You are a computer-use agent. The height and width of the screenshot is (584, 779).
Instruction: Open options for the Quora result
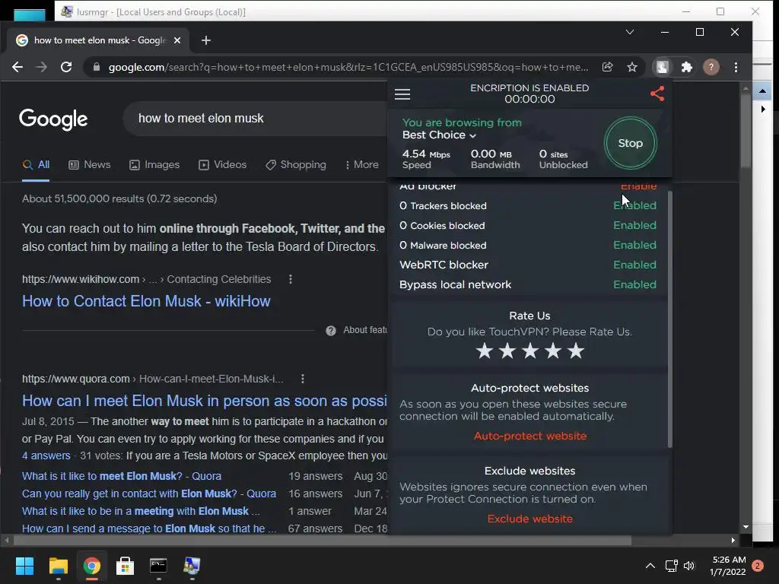(303, 379)
